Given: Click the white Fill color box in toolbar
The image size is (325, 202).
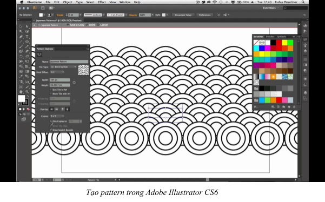Looking at the screenshot, I should click(21, 98).
